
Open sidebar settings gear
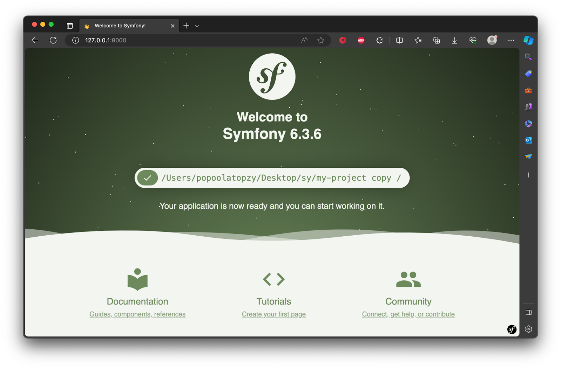coord(528,329)
